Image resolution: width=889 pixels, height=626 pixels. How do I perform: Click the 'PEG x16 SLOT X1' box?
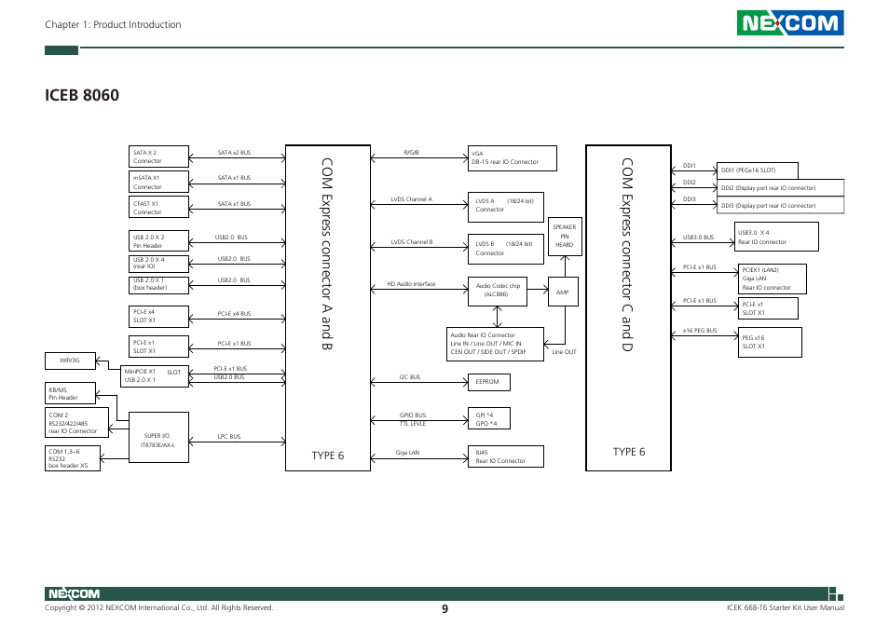click(x=770, y=342)
